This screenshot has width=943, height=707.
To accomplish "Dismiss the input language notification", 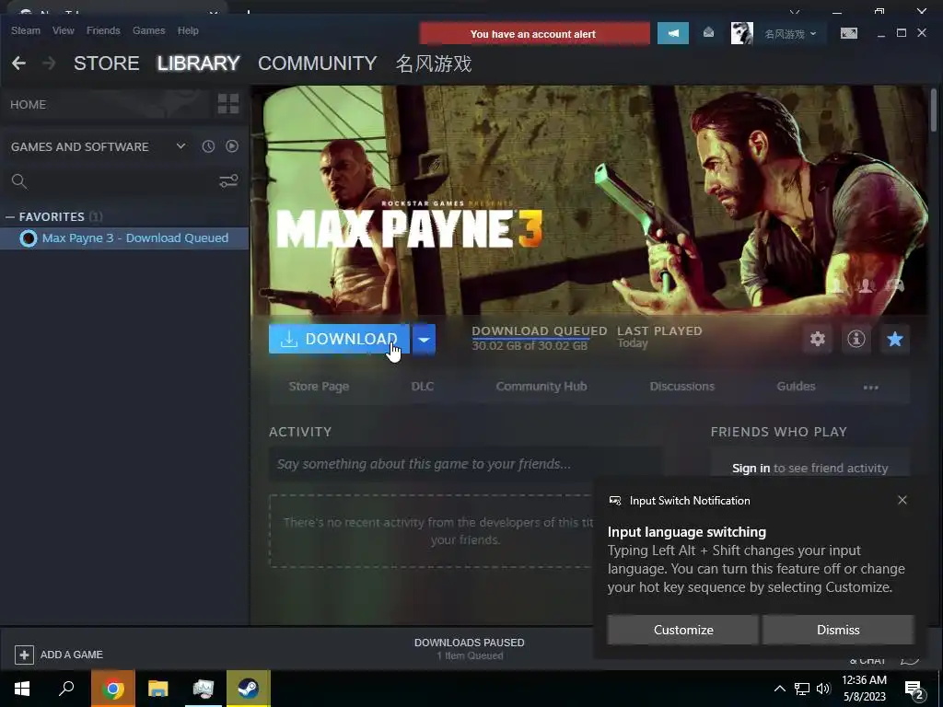I will [x=838, y=630].
